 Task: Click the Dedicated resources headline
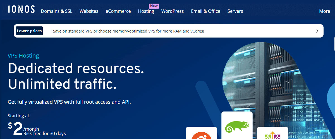click(x=76, y=68)
